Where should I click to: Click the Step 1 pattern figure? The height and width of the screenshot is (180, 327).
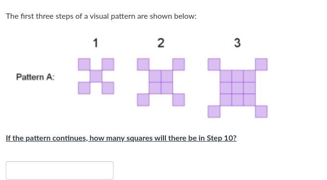[x=96, y=76]
